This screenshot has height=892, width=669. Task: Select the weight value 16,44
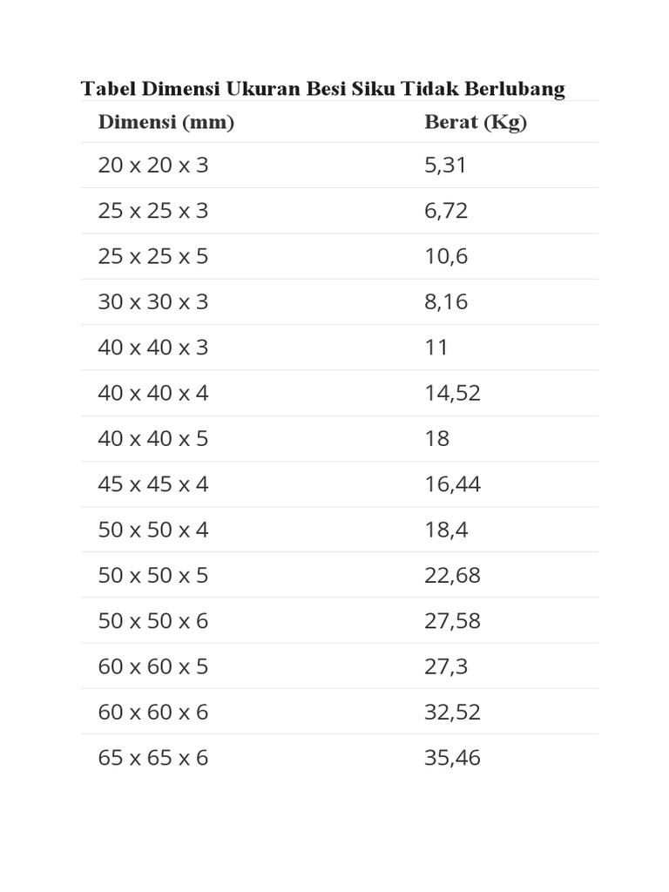pos(452,484)
